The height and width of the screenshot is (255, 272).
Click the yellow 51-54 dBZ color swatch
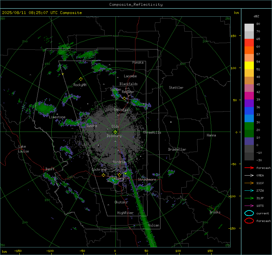pos(249,65)
